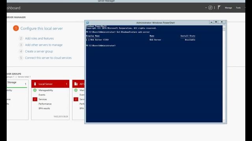Open Events in Local Server tile
The width and height of the screenshot is (252, 141).
pyautogui.click(x=42, y=95)
